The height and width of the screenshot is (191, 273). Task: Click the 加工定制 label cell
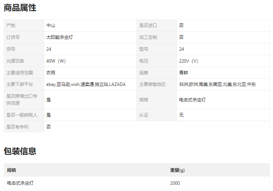tap(148, 37)
